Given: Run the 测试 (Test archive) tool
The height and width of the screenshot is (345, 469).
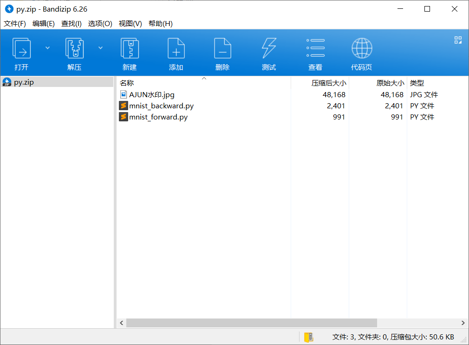Looking at the screenshot, I should click(269, 52).
